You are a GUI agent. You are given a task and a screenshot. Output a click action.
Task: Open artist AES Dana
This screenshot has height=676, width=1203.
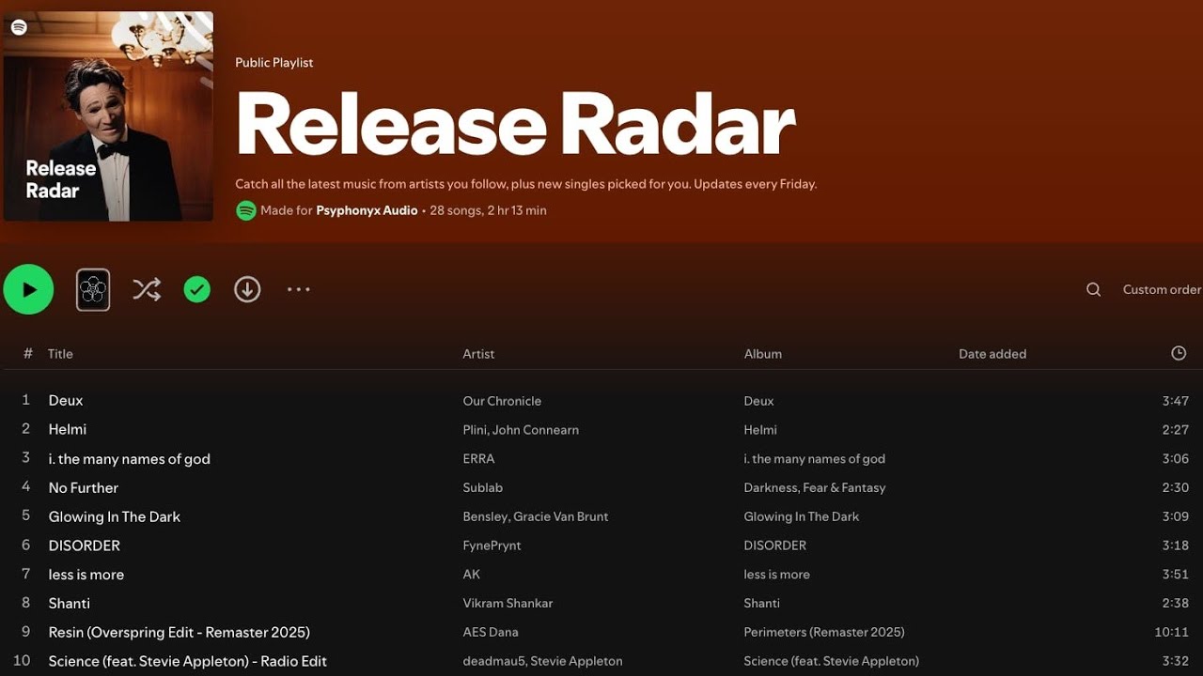coord(491,633)
